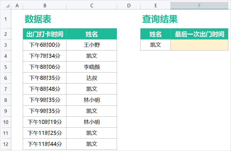
Task: Select row 12 header
Action: (6, 144)
